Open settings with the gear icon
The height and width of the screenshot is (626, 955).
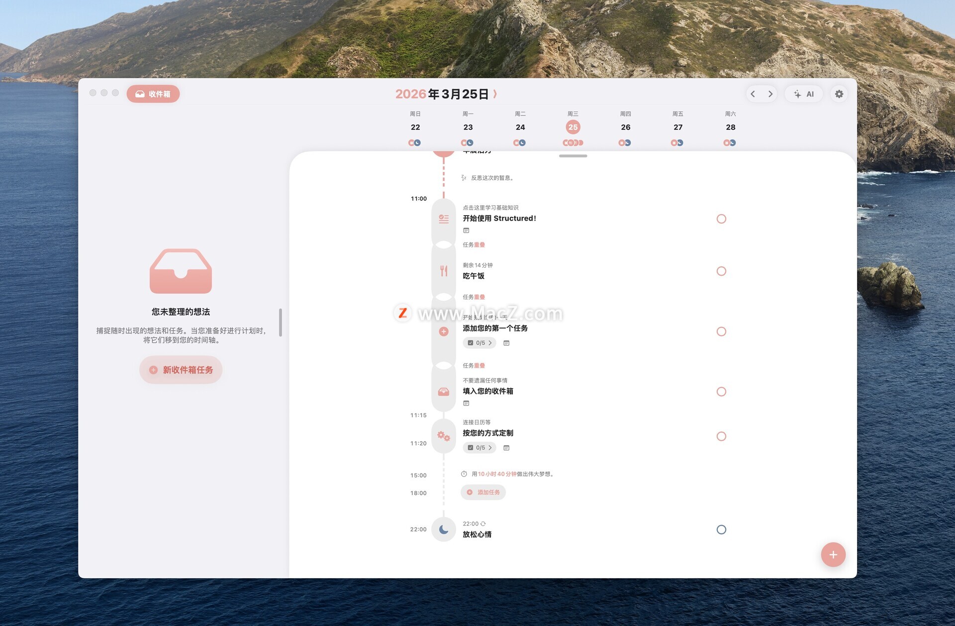click(x=839, y=94)
